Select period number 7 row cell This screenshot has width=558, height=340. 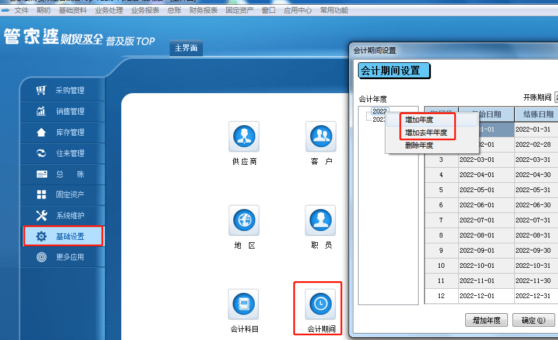pyautogui.click(x=441, y=220)
